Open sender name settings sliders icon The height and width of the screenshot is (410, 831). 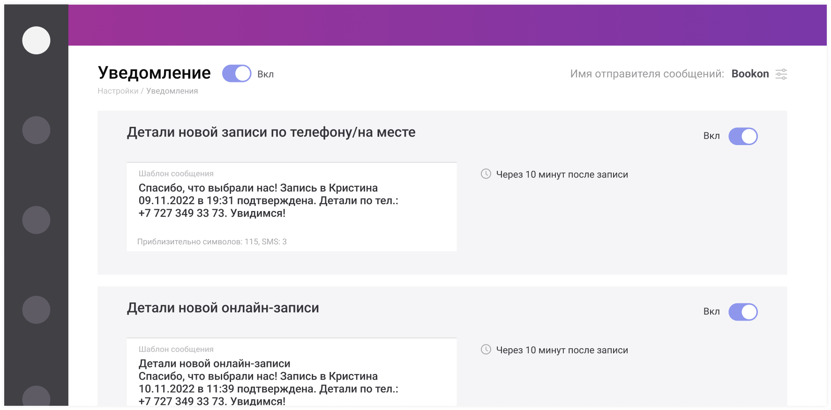pos(781,74)
